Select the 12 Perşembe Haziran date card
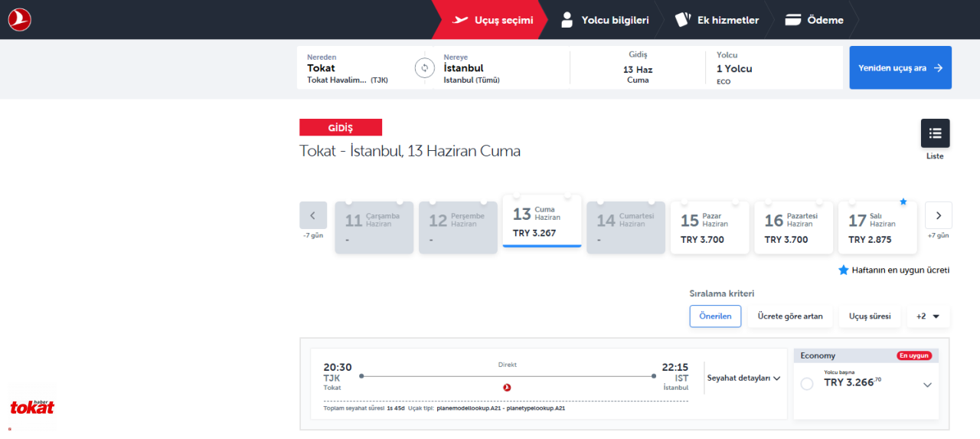Image resolution: width=980 pixels, height=439 pixels. click(458, 228)
